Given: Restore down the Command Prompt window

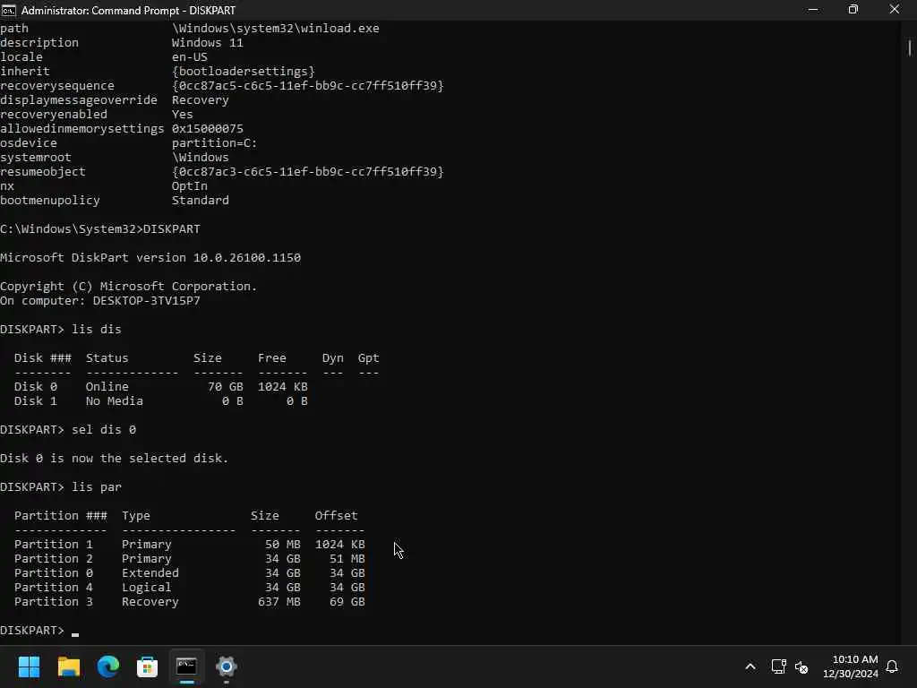Looking at the screenshot, I should pyautogui.click(x=853, y=10).
